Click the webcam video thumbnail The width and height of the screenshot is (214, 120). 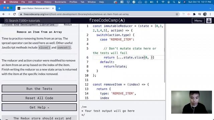coord(192,102)
